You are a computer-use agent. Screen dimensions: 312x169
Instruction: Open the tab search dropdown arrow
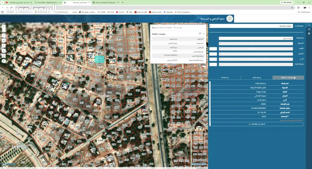[2, 2]
